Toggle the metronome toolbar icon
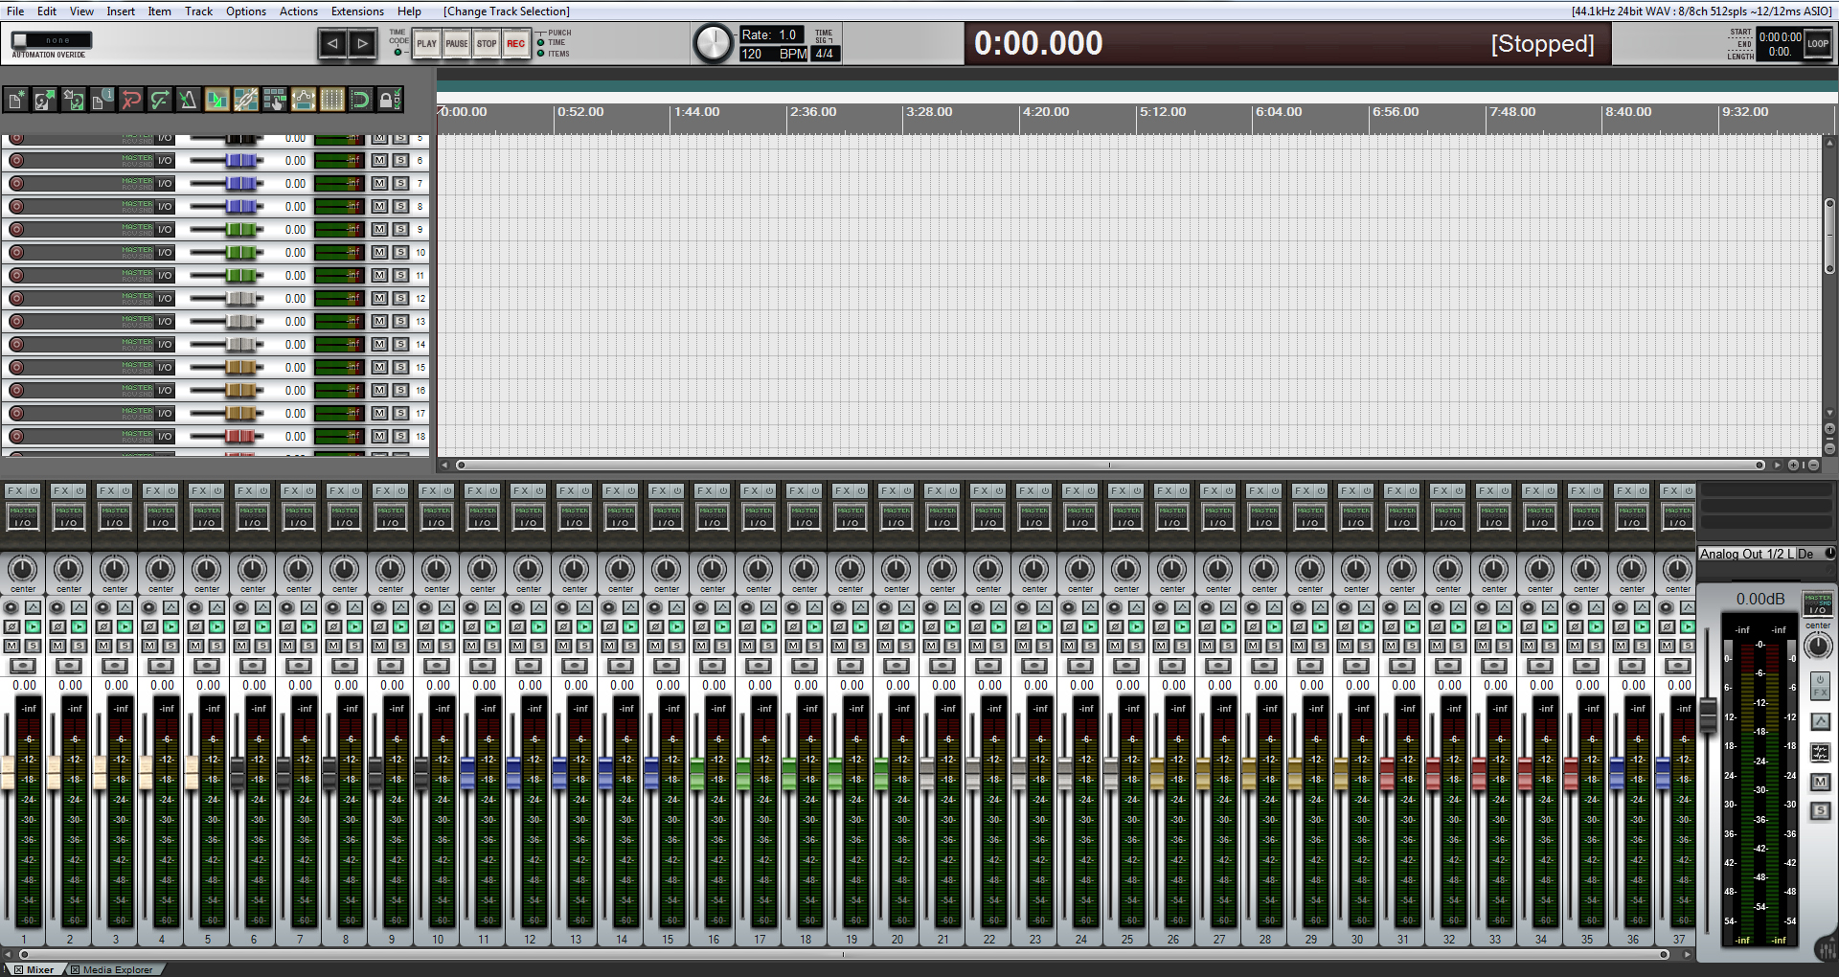Viewport: 1839px width, 977px height. 189,100
